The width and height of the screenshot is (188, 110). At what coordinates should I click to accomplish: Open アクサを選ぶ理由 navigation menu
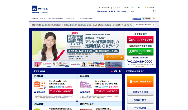pos(86,18)
